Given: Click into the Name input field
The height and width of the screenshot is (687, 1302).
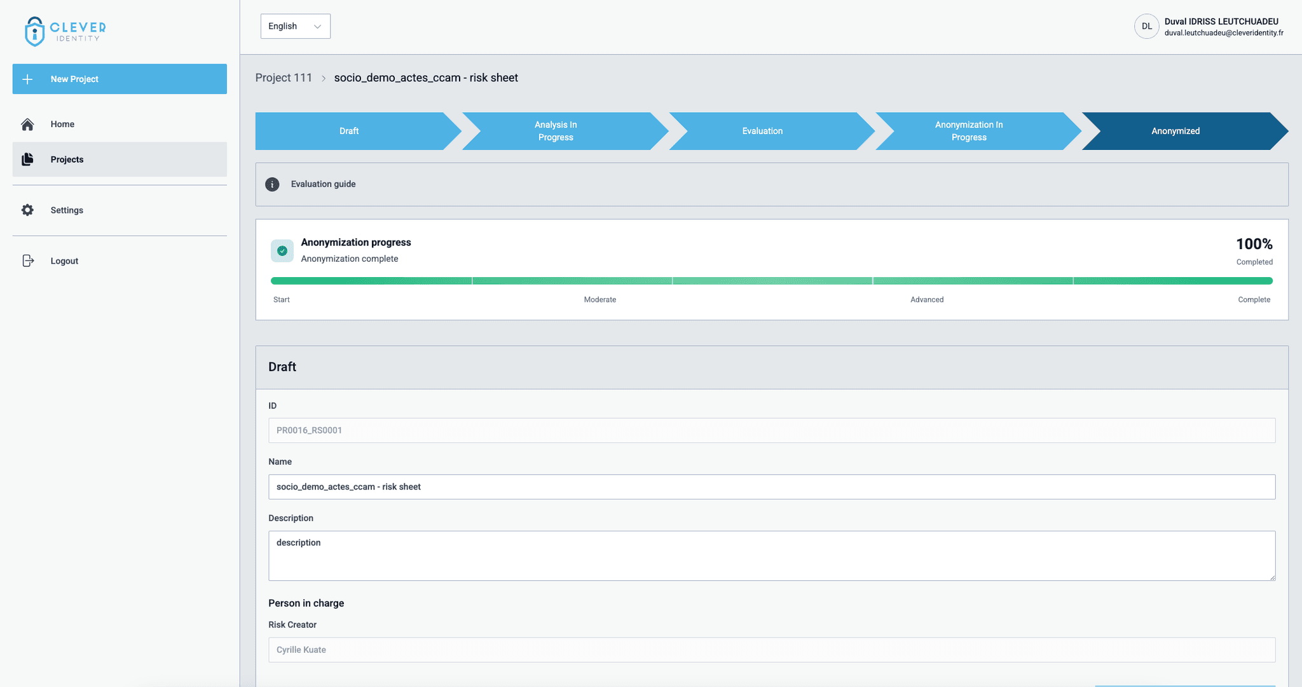Looking at the screenshot, I should (x=771, y=487).
